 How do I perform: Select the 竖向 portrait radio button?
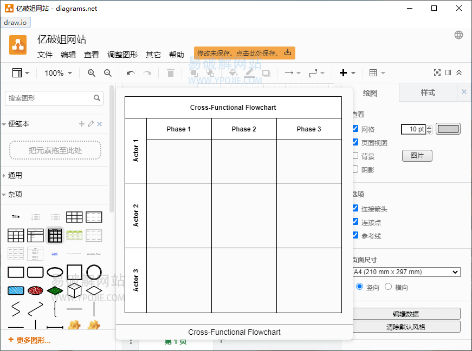coord(359,287)
